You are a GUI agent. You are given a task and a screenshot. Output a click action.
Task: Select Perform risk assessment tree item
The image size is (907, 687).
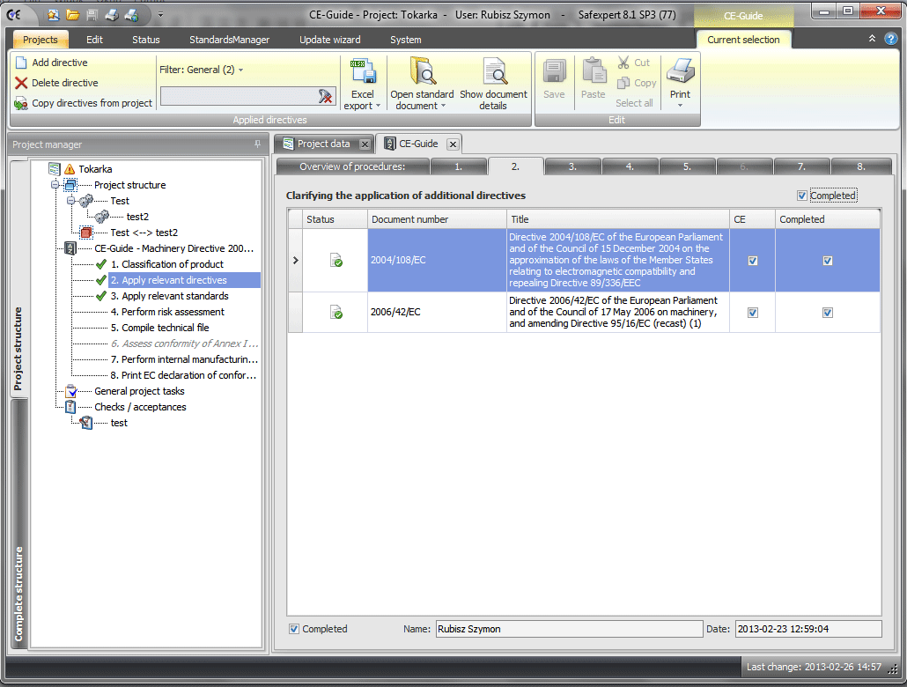pyautogui.click(x=173, y=312)
